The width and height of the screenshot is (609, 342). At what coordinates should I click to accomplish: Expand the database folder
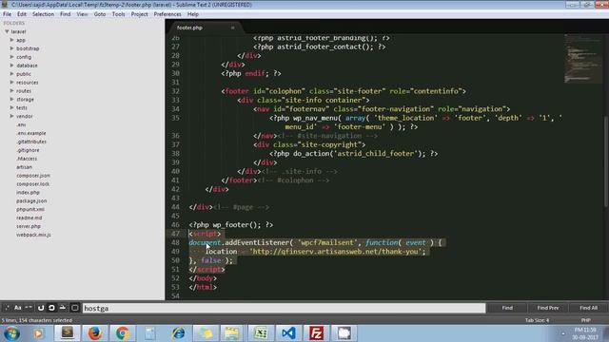[x=12, y=66]
